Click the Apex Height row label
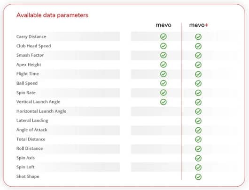This screenshot has height=190, width=249. [29, 65]
